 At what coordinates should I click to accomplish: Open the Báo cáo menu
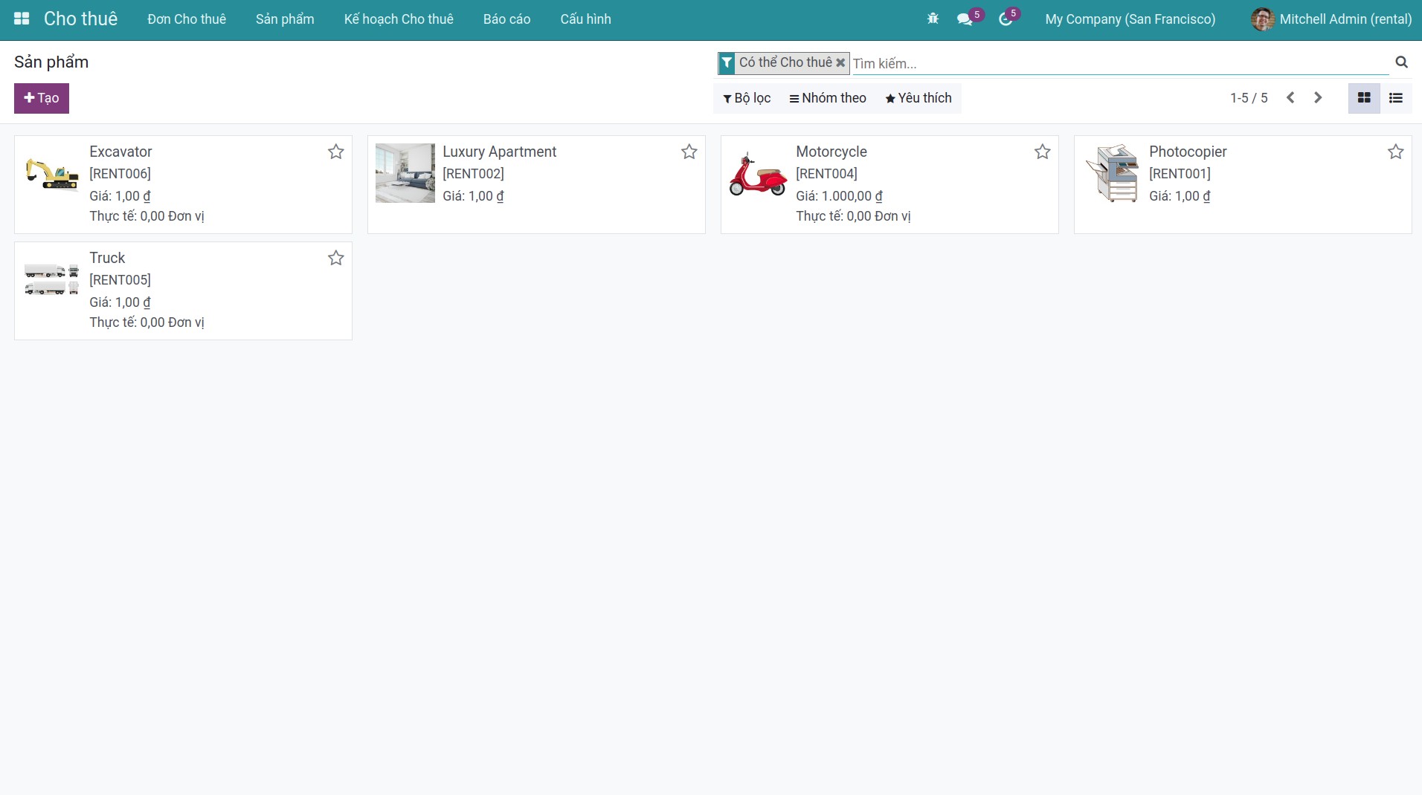coord(506,19)
